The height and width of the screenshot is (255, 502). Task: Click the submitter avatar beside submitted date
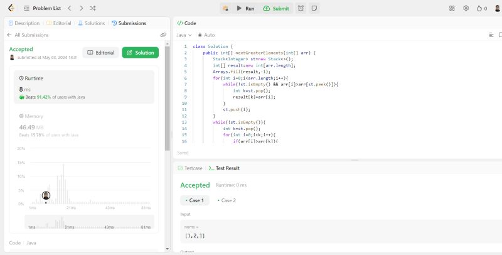point(12,57)
